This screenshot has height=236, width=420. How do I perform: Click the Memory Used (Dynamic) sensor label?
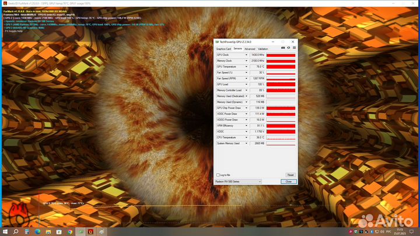tap(230, 102)
